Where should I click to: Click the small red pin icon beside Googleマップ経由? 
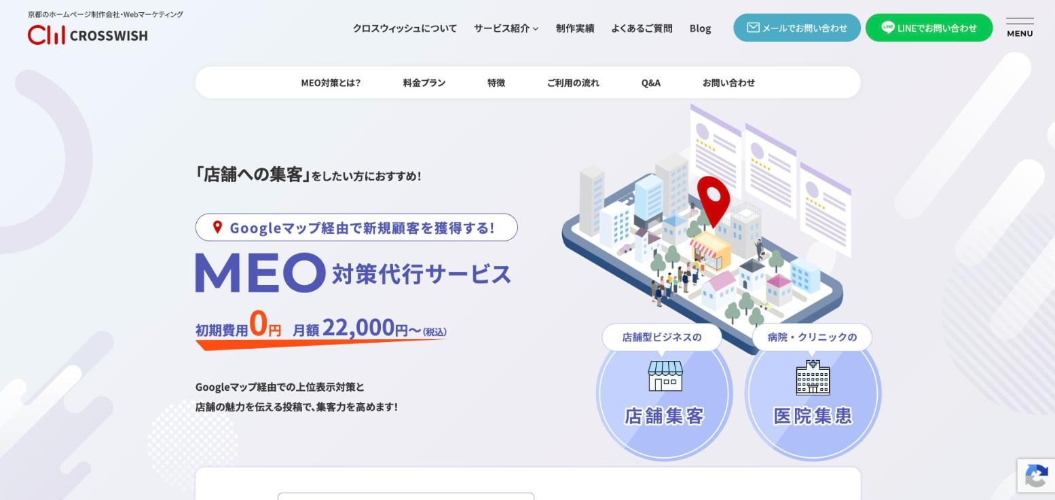coord(217,227)
